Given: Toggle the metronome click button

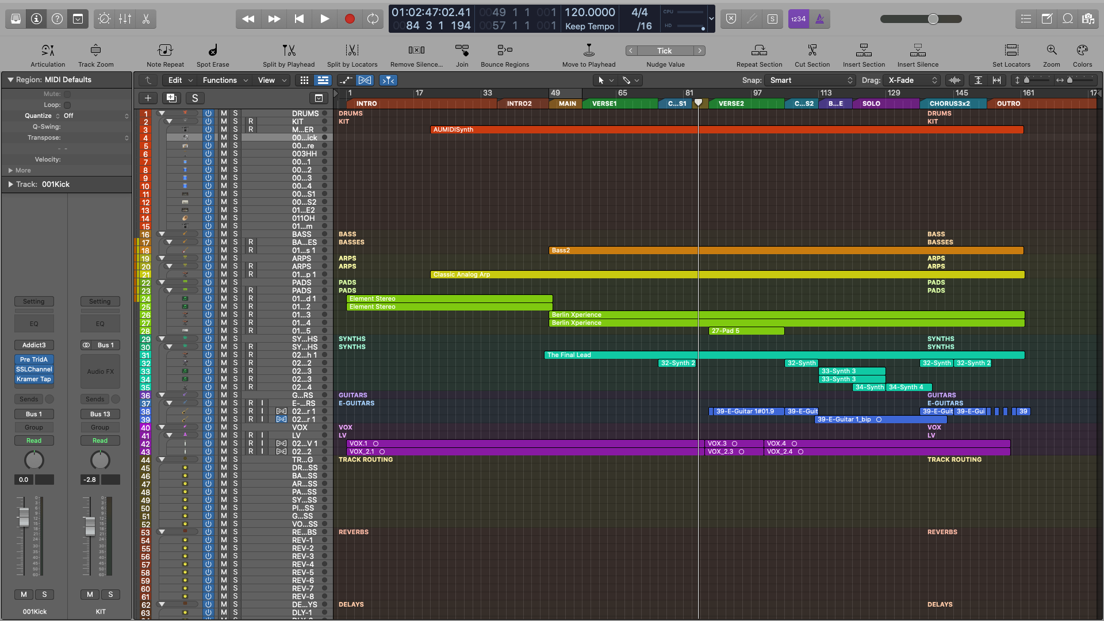Looking at the screenshot, I should pyautogui.click(x=820, y=19).
